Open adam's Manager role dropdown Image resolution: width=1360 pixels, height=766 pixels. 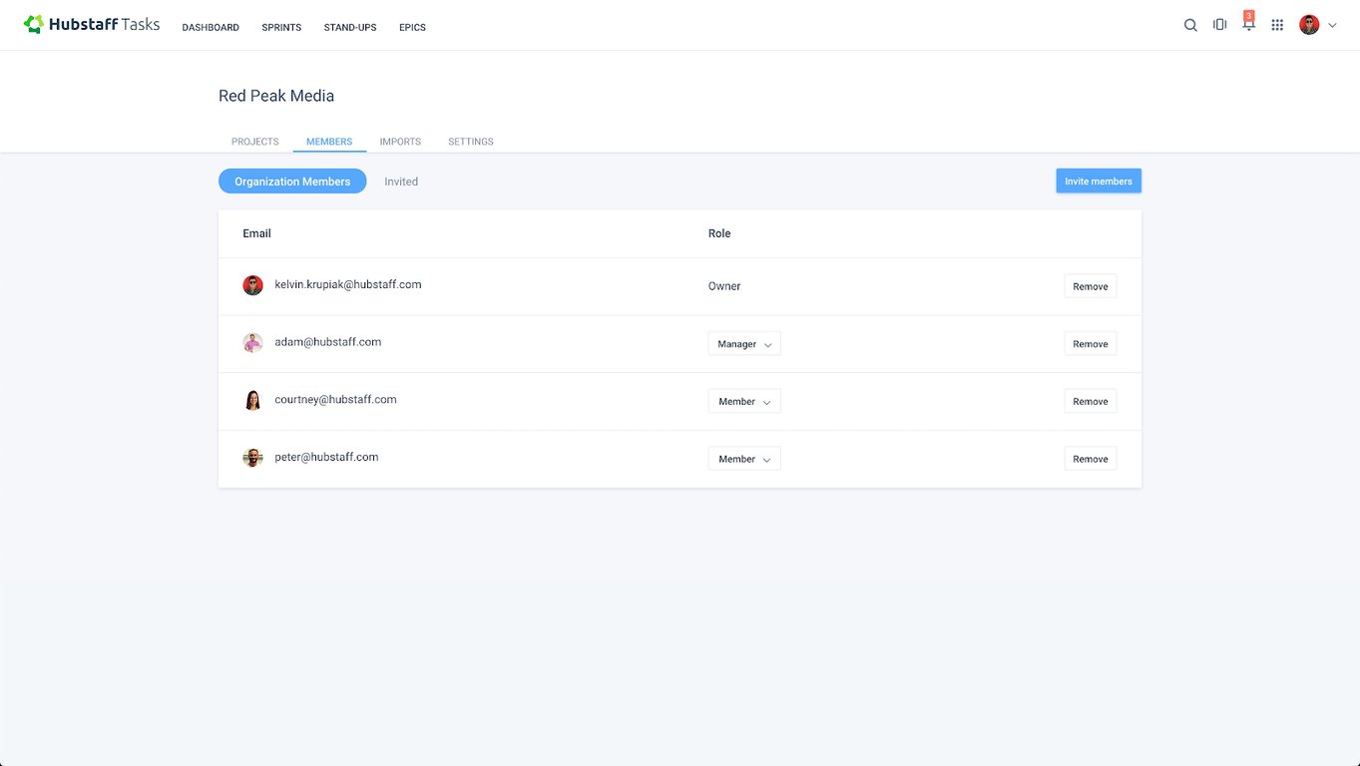744,344
